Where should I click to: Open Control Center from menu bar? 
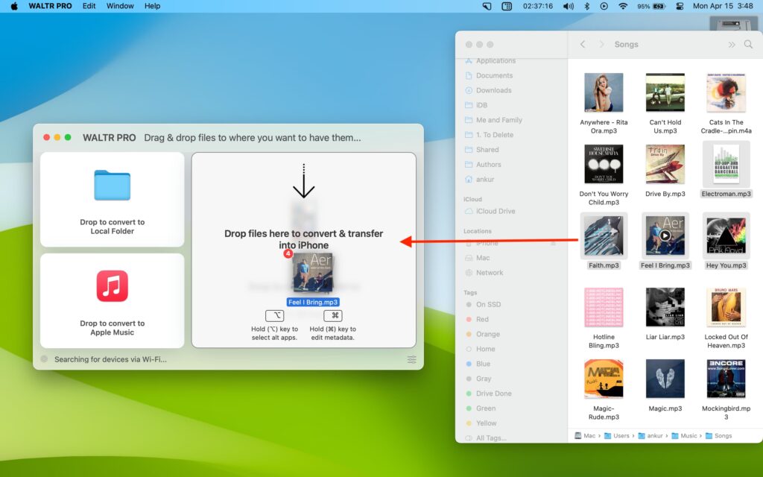click(x=680, y=6)
